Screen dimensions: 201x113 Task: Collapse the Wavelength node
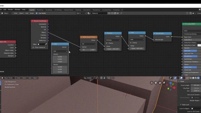[155, 34]
